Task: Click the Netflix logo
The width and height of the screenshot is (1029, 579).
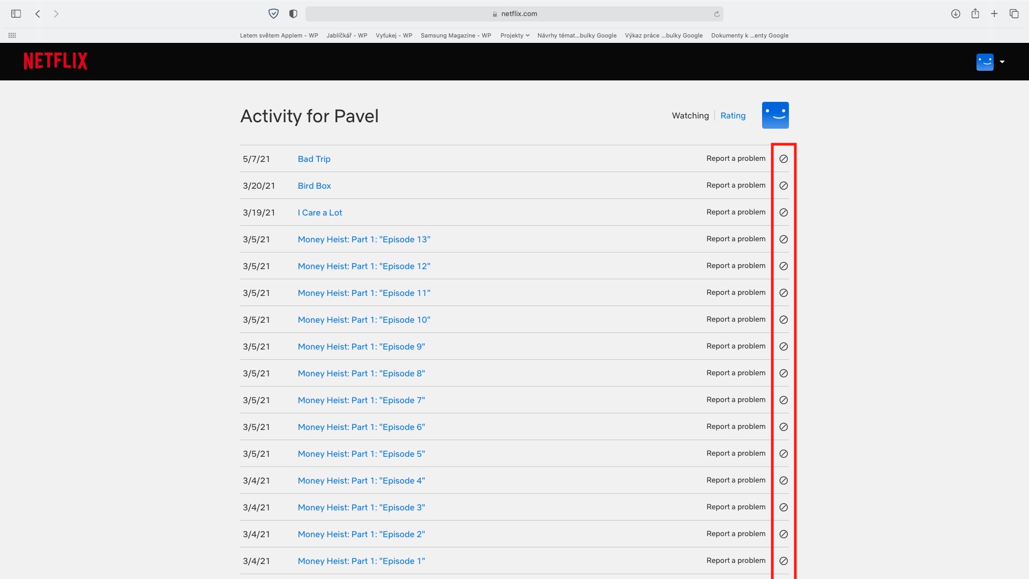Action: pyautogui.click(x=55, y=61)
